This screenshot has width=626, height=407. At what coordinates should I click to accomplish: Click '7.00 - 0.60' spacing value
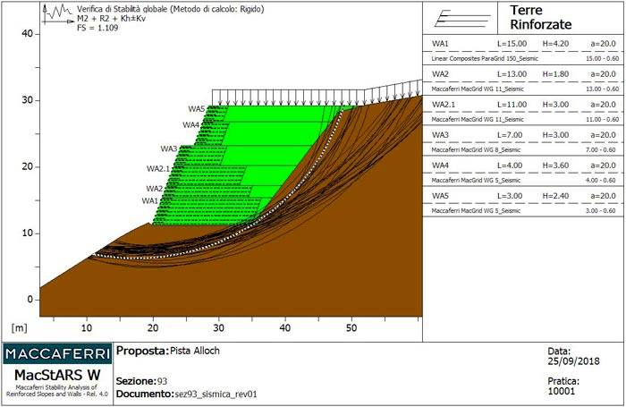[602, 149]
